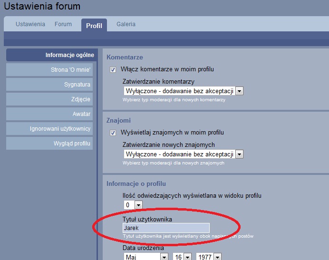
Task: Open the birth month dropdown showing Maj
Action: (x=145, y=257)
